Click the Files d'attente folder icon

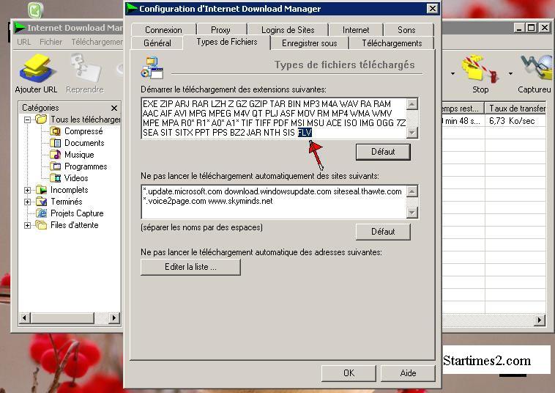[42, 224]
